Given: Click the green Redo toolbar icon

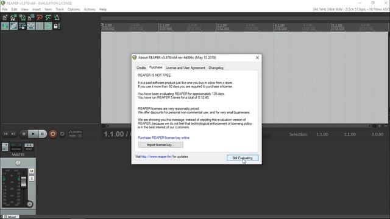Looking at the screenshot, I should (48, 18).
